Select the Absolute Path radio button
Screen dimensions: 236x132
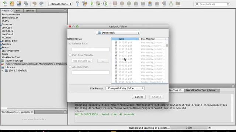point(70,67)
